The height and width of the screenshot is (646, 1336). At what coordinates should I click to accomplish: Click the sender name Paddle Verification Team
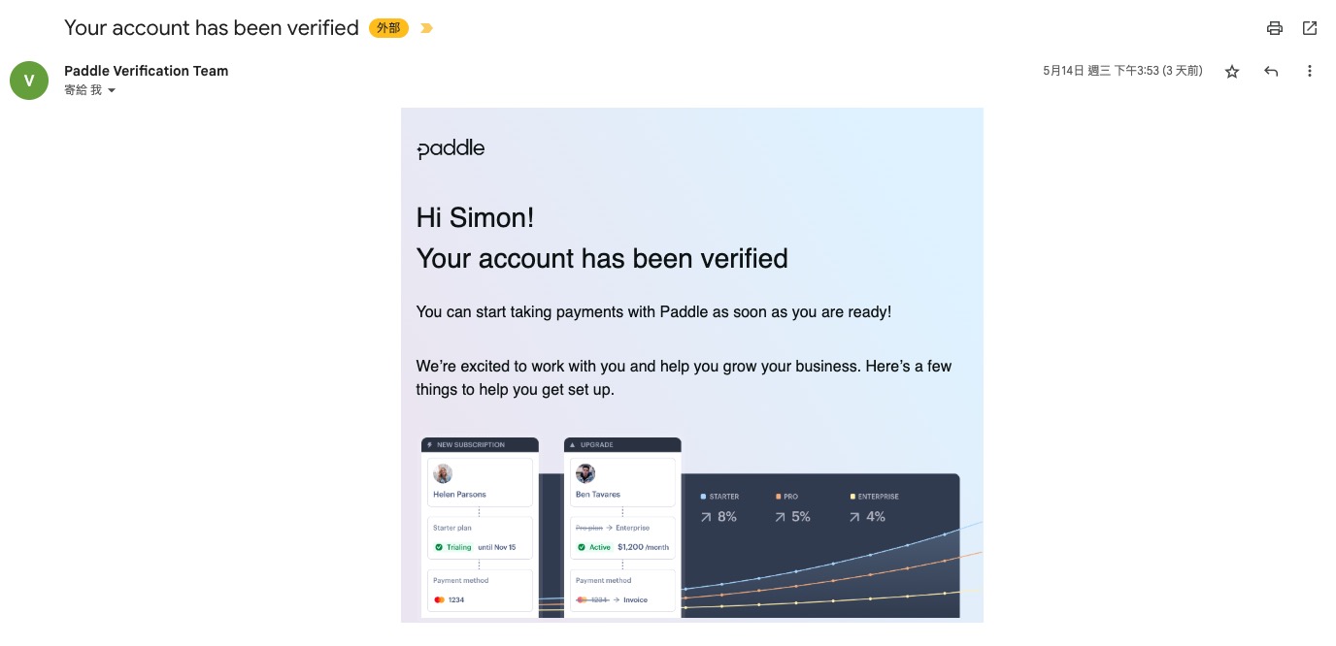tap(146, 70)
